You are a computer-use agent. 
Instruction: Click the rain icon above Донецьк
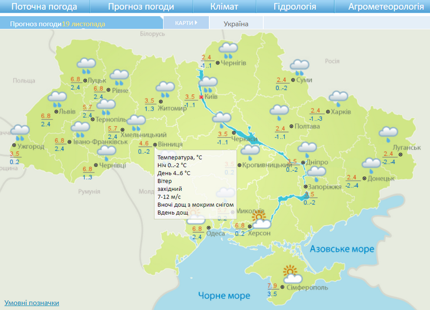[x=371, y=164]
